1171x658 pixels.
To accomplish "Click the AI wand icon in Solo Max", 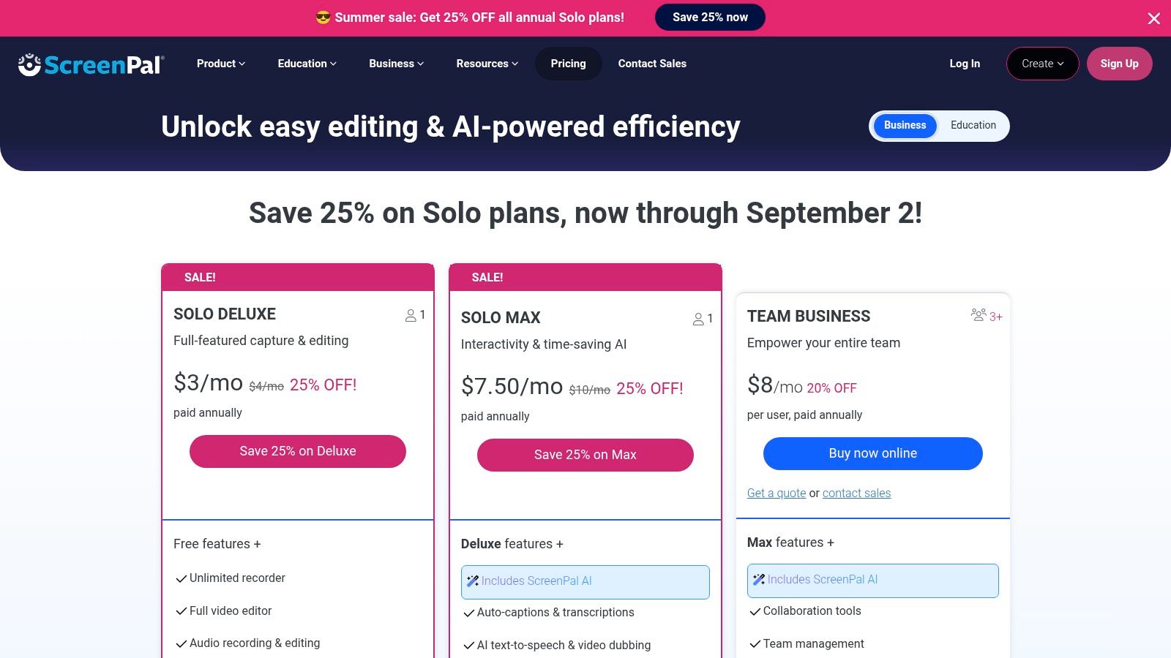I will (473, 581).
